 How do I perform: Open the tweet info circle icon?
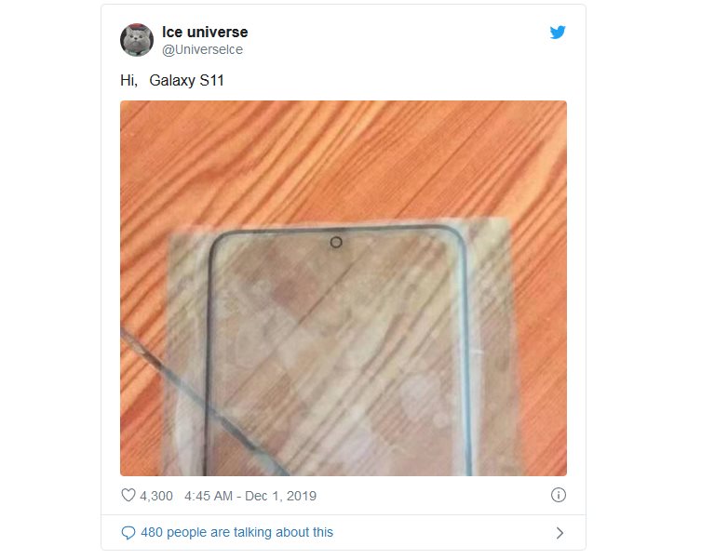tap(559, 495)
